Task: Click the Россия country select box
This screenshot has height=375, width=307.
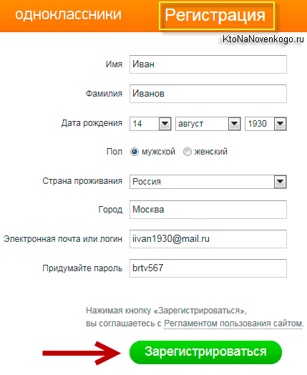Action: click(x=208, y=182)
